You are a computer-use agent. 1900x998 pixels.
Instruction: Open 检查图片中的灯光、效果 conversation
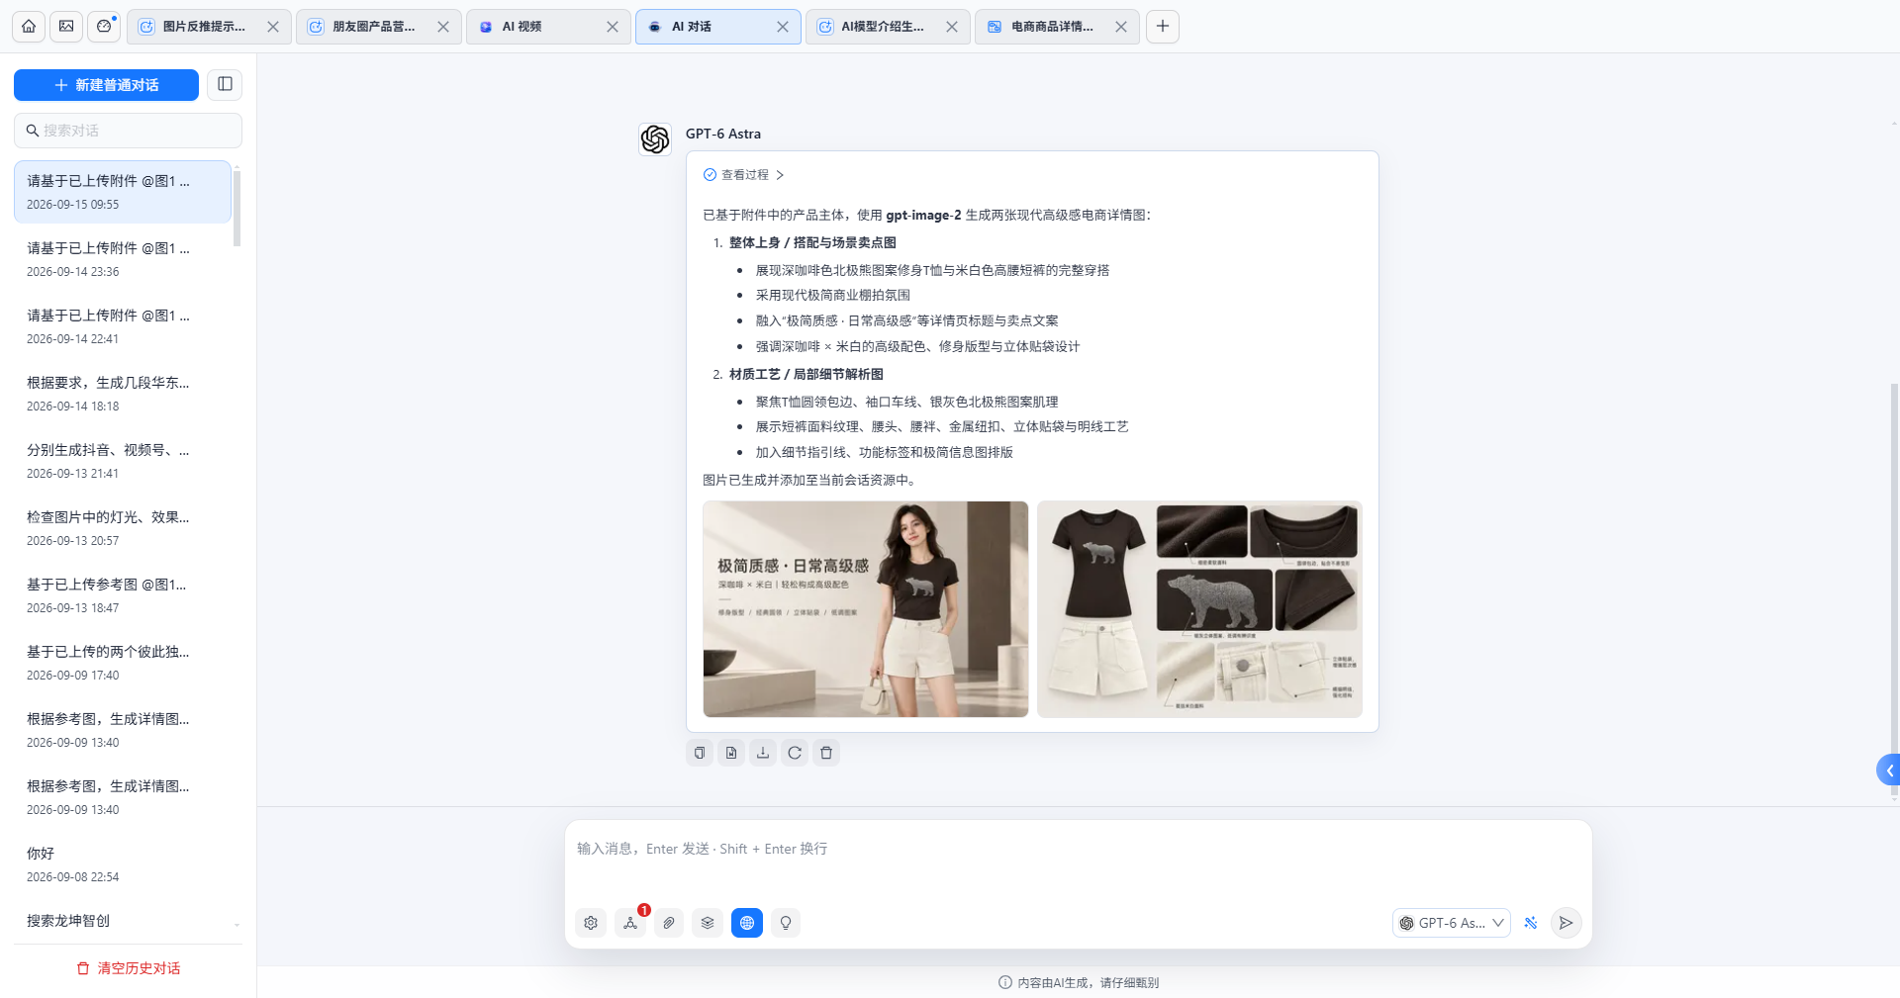pyautogui.click(x=123, y=528)
